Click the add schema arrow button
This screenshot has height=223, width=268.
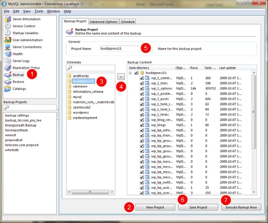[x=121, y=77]
